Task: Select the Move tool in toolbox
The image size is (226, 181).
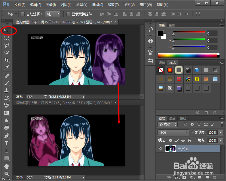Action: point(7,30)
